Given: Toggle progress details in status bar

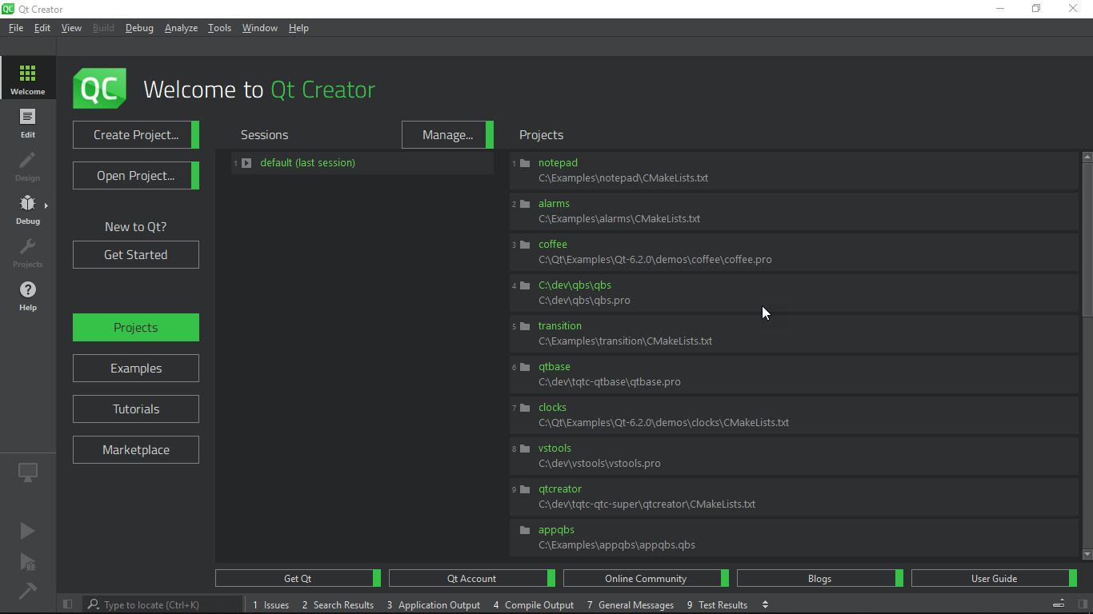Looking at the screenshot, I should click(x=1059, y=604).
